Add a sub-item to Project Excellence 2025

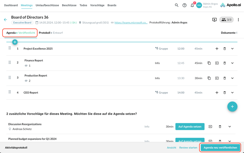point(217,49)
